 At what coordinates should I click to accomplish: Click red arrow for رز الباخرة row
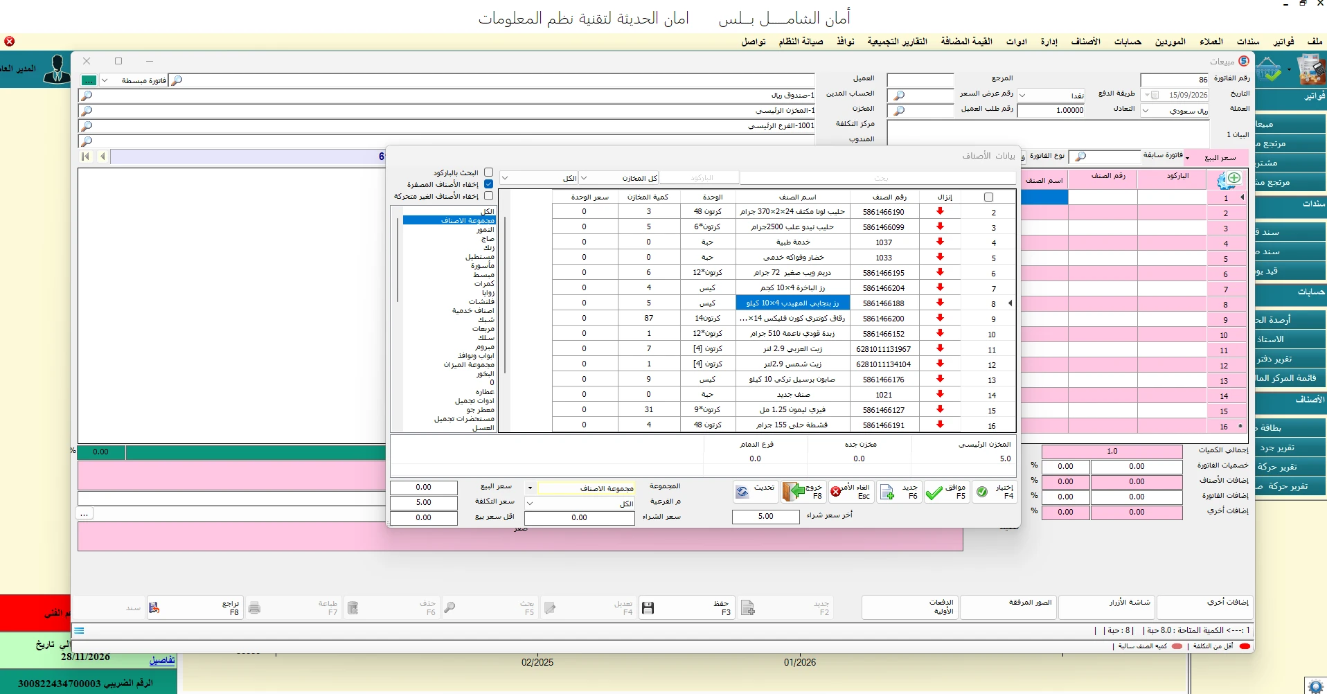point(940,287)
